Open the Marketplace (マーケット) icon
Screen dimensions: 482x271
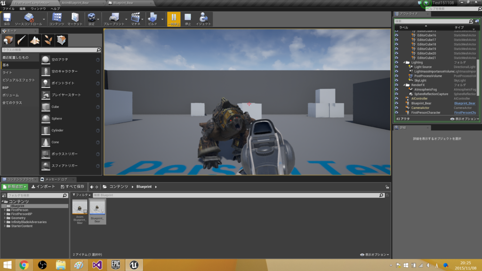click(75, 19)
